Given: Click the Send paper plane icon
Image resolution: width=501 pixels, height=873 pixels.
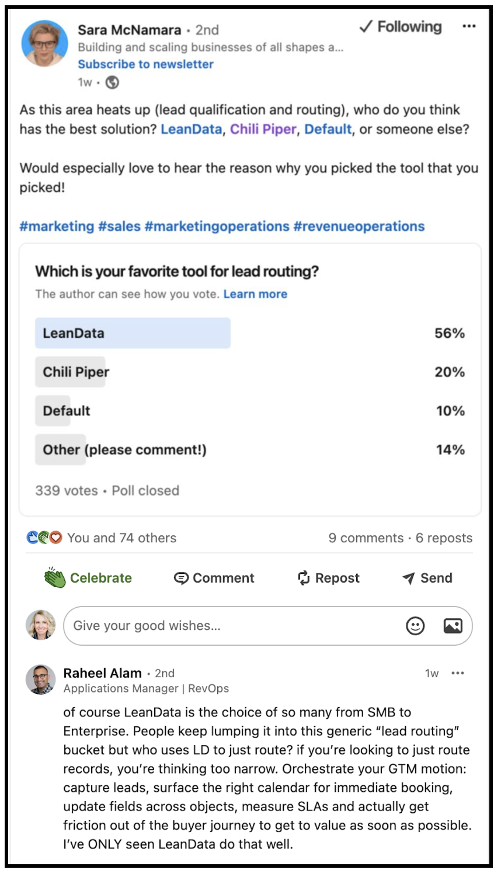Looking at the screenshot, I should [409, 578].
